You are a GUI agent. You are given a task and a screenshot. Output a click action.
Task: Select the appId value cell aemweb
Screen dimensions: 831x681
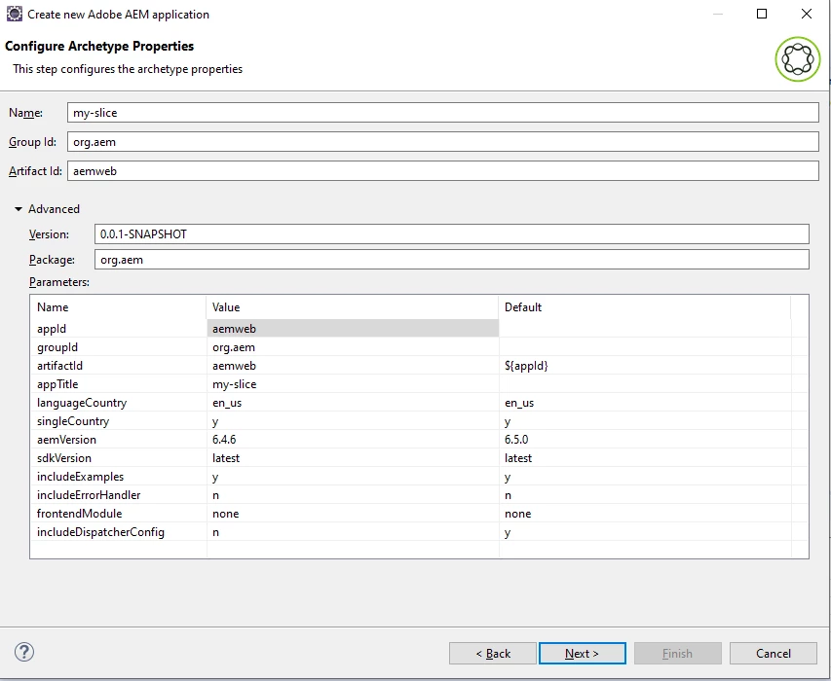pyautogui.click(x=353, y=328)
